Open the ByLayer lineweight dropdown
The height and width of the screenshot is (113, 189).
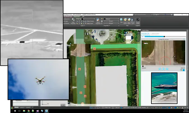[111, 23]
